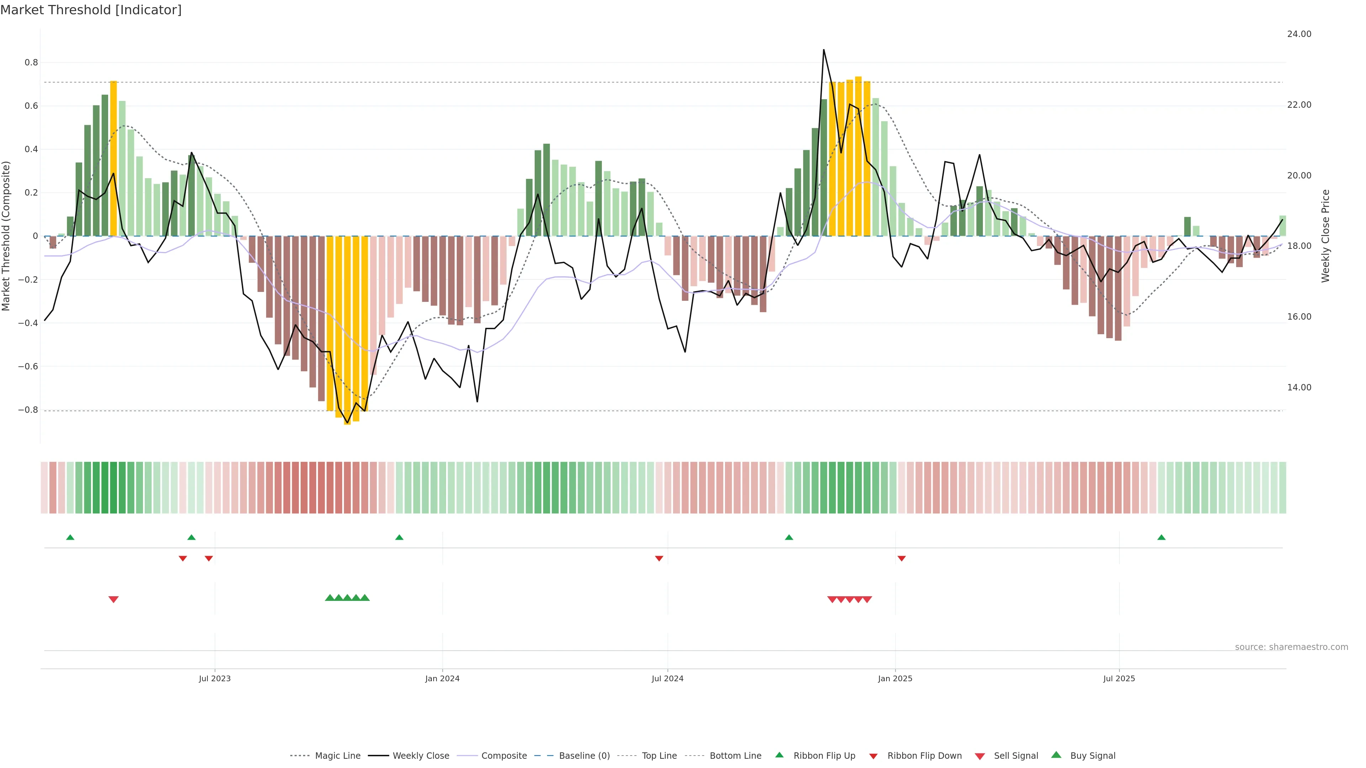Toggle the Composite line in legend

point(504,756)
